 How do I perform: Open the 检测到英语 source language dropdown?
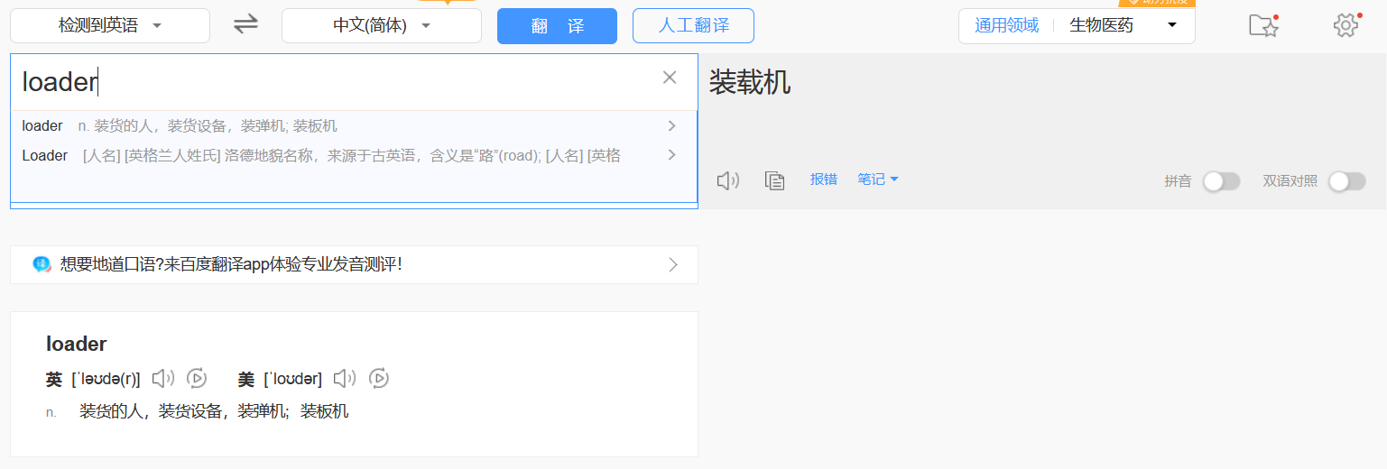point(110,25)
